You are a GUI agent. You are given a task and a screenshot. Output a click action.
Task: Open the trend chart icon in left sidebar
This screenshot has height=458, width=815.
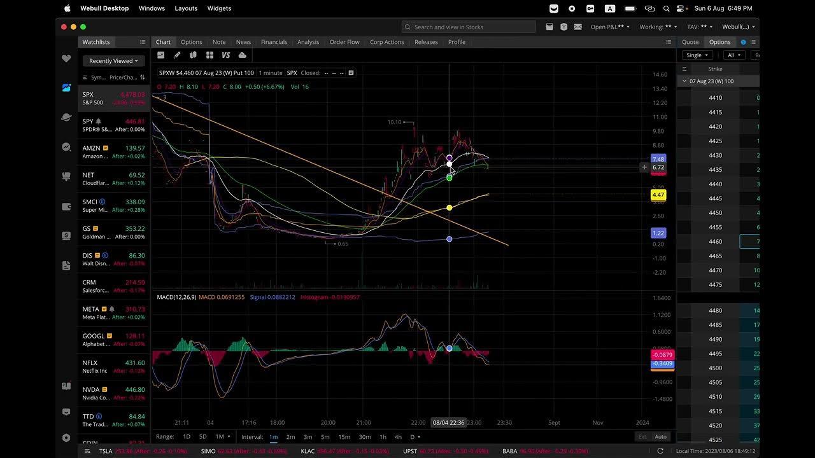pos(66,147)
